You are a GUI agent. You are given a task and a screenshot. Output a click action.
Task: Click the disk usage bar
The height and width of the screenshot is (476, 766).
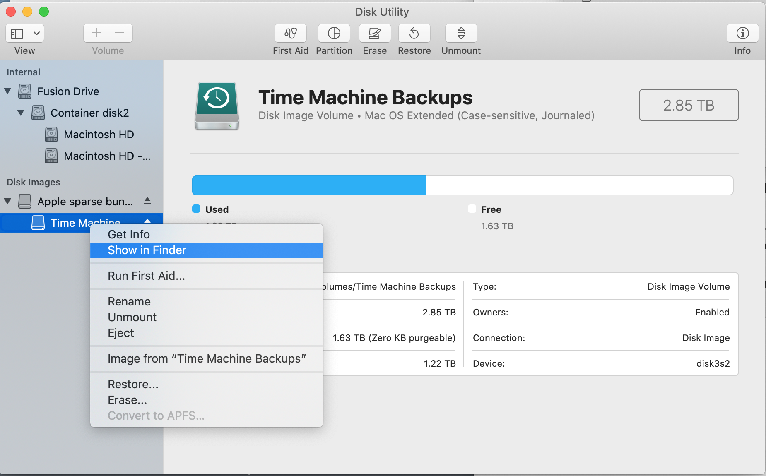pyautogui.click(x=462, y=185)
